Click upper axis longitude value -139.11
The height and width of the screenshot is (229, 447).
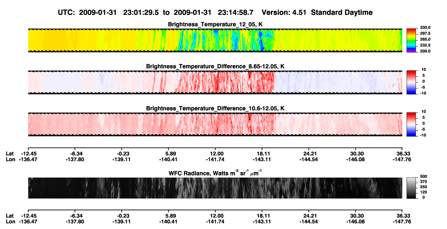[x=122, y=159]
